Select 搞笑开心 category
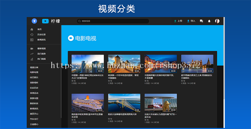 tap(34, 114)
